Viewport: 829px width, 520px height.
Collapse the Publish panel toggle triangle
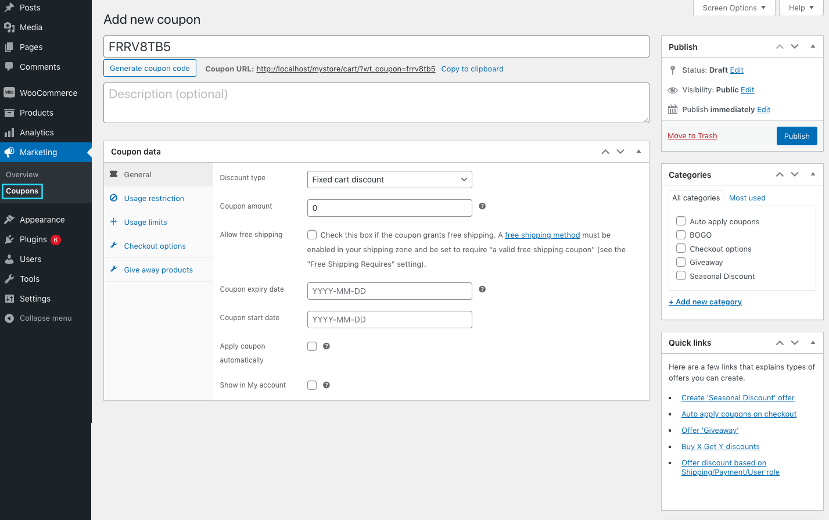click(813, 46)
